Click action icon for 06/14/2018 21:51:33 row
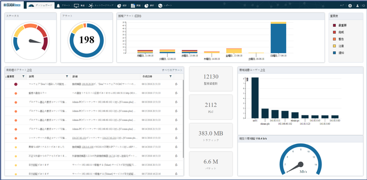Screen dimensions: 367x180 point(177,129)
